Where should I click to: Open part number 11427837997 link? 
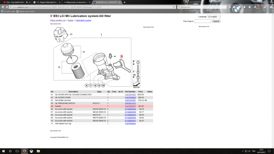[x=130, y=100]
